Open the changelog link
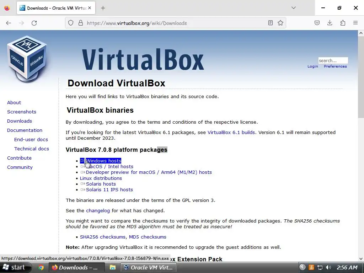Image resolution: width=364 pixels, height=273 pixels. coord(98,211)
